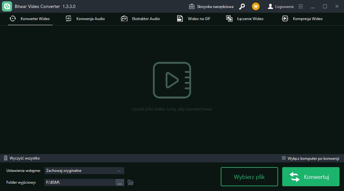Switch to the Konwersja Audio tab
Screen dimensions: 344x191
85,19
